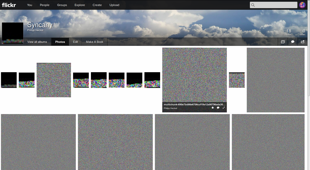Start the album slideshow
The width and height of the screenshot is (310, 170).
point(283,42)
